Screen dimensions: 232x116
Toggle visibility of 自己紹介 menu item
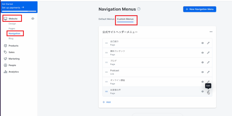(202, 43)
